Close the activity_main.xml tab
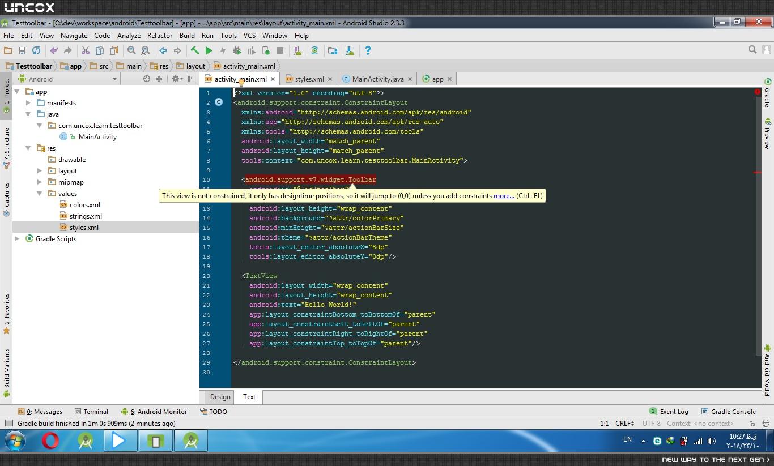Screen dimensions: 774x466 (273, 79)
